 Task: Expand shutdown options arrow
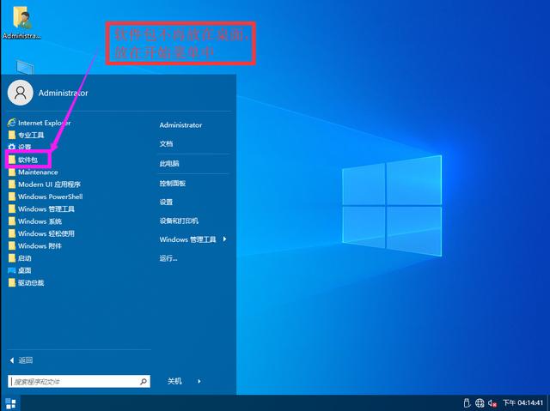click(199, 381)
